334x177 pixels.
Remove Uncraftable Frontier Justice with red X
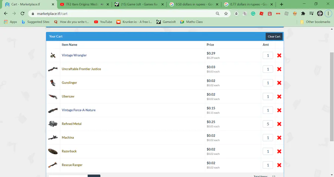click(x=279, y=69)
